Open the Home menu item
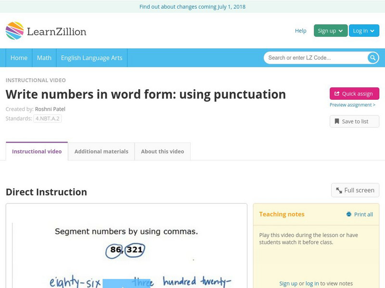385x288 pixels. tap(19, 58)
